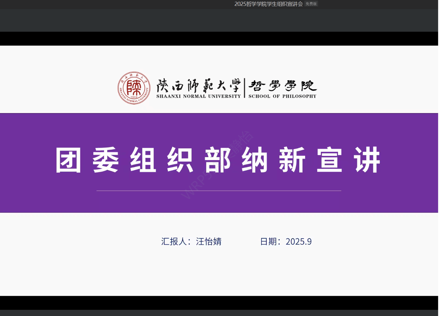This screenshot has height=316, width=439.
Task: Click the character 讲 ending the heading
Action: coord(367,160)
